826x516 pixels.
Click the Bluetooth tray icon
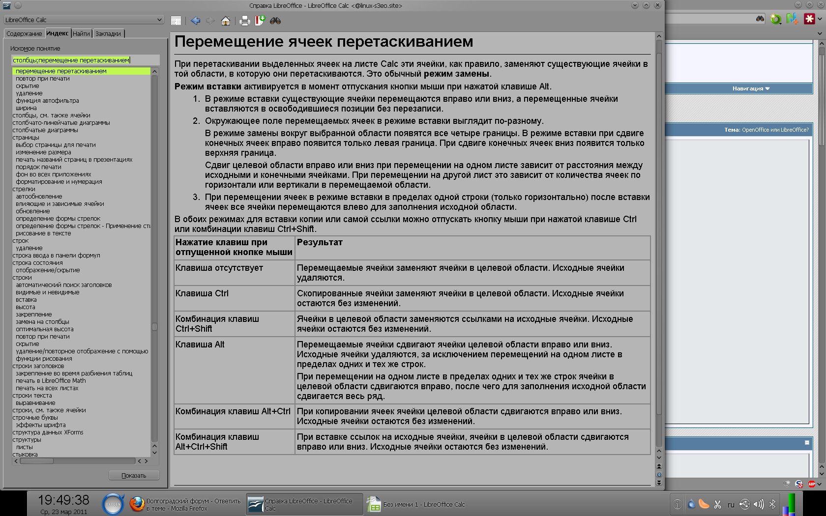coord(772,504)
